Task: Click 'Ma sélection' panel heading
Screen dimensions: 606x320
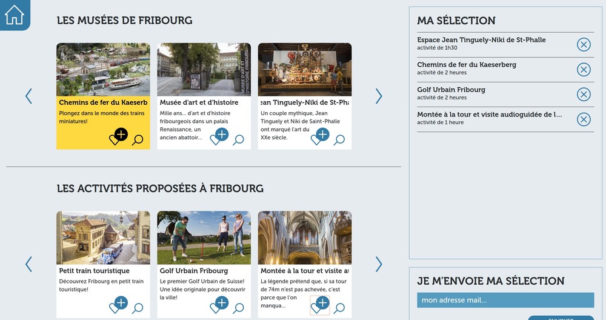Action: (456, 21)
